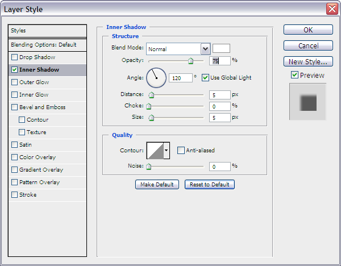
Task: Open the Blend Mode dropdown arrow
Action: click(205, 49)
